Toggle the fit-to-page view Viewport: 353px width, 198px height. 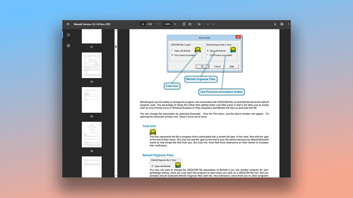click(x=184, y=24)
